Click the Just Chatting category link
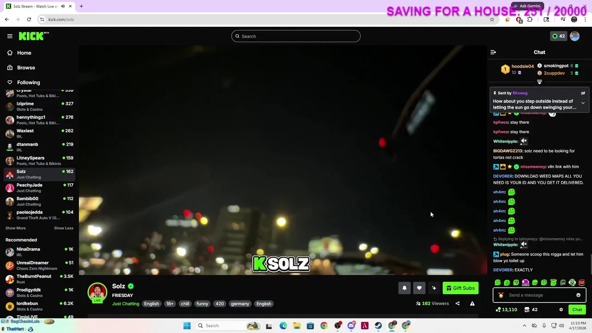This screenshot has width=592, height=333. pos(125,304)
